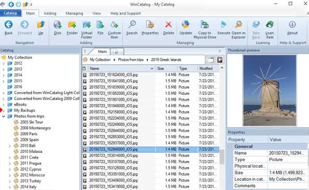This screenshot has height=190, width=309.
Task: Click the Add Disk icon
Action: 58,28
